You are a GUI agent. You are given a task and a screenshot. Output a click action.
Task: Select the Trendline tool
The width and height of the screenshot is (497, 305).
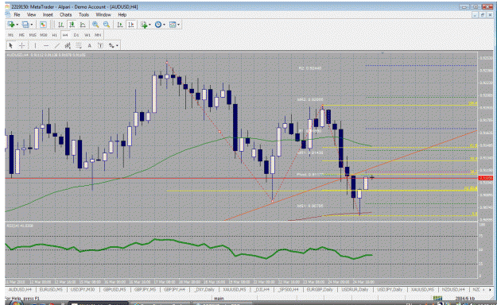pos(57,45)
